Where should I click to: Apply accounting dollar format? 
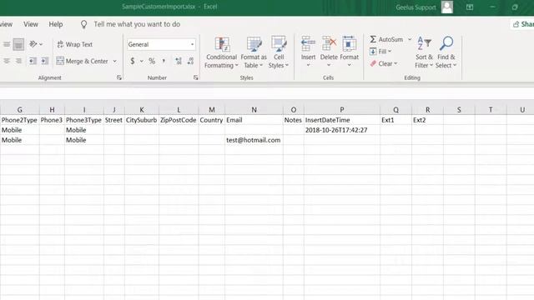point(133,61)
